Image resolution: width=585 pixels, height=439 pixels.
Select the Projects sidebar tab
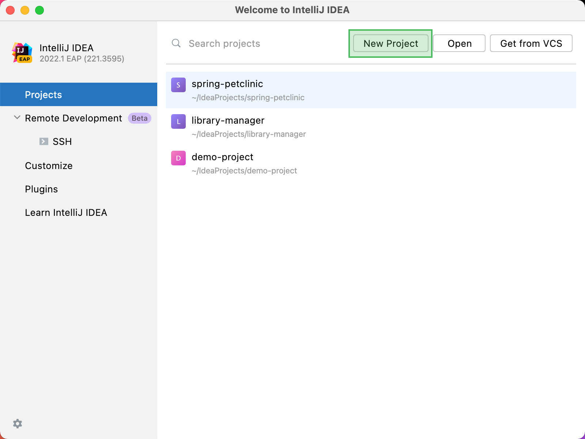click(79, 94)
